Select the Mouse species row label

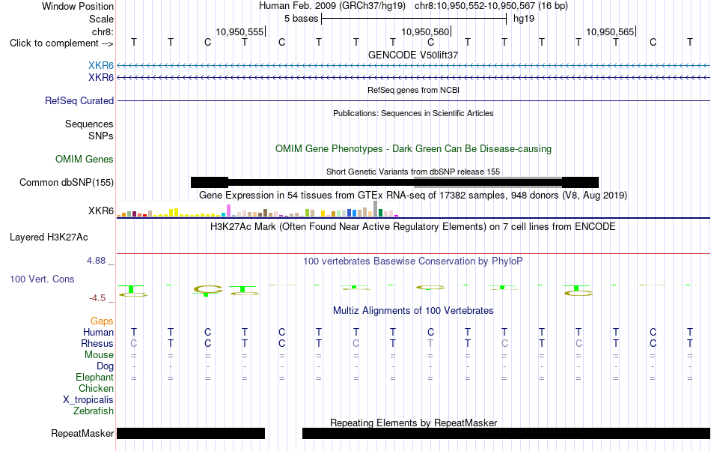[x=99, y=355]
